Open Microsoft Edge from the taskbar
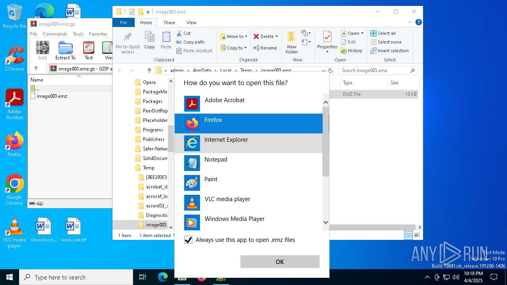 163,277
